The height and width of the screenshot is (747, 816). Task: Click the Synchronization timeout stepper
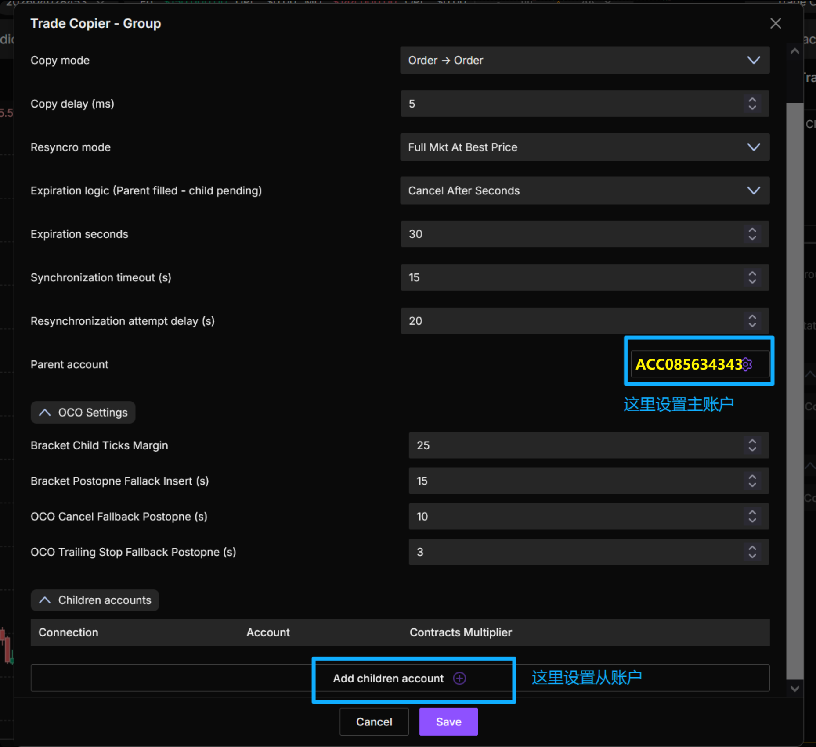click(x=752, y=277)
